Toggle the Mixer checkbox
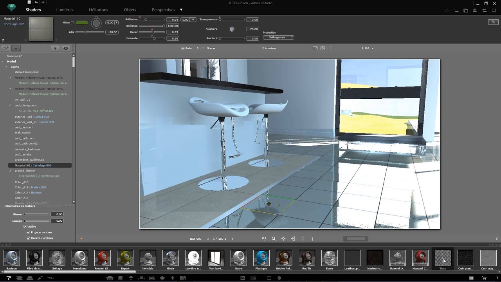 point(72,23)
